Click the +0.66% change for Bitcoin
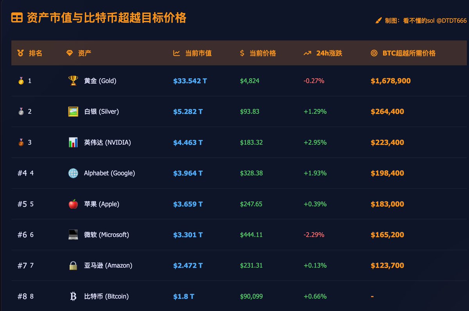 click(315, 297)
